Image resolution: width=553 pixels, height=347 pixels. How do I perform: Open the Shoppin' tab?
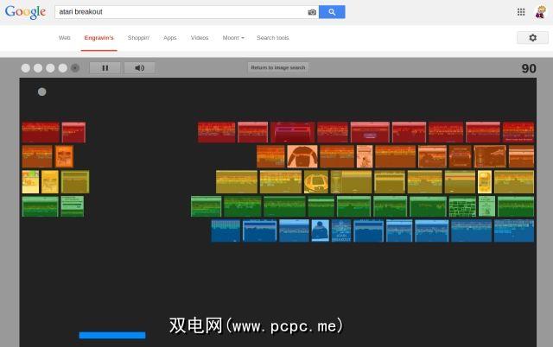tap(138, 38)
